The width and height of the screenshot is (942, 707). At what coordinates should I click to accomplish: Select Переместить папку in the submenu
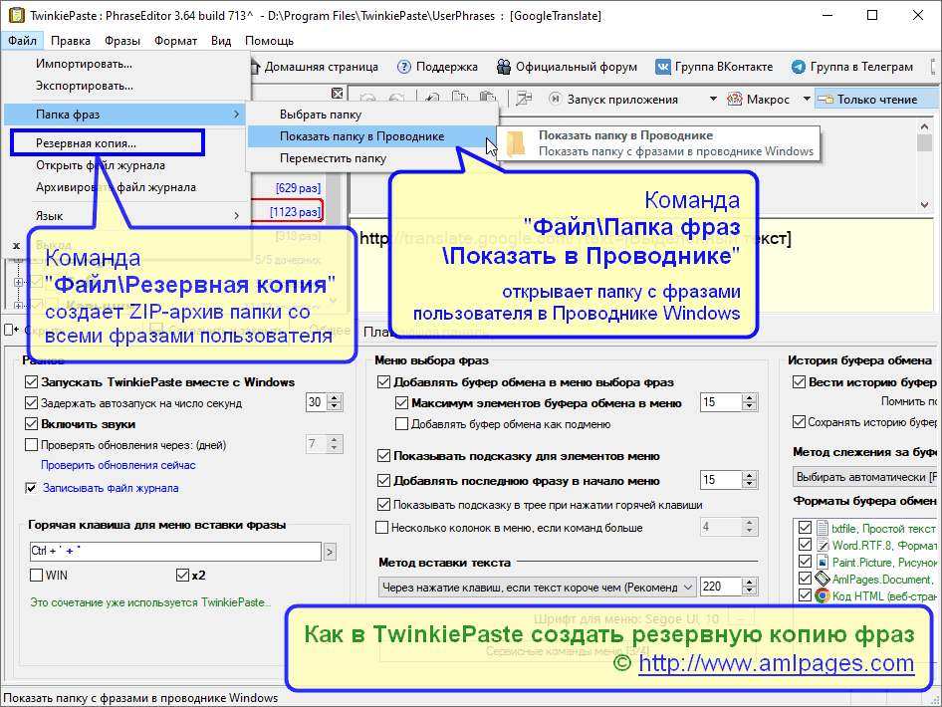pyautogui.click(x=371, y=158)
